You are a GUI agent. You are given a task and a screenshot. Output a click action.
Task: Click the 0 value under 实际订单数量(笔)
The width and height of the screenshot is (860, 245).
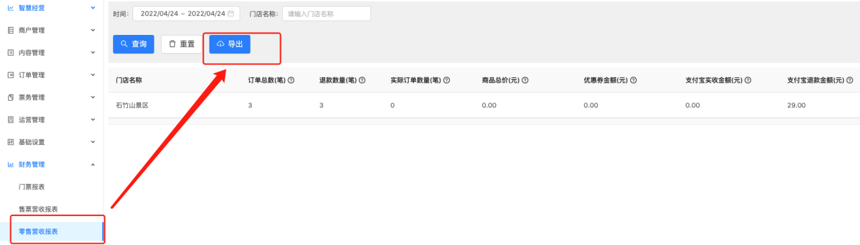392,105
